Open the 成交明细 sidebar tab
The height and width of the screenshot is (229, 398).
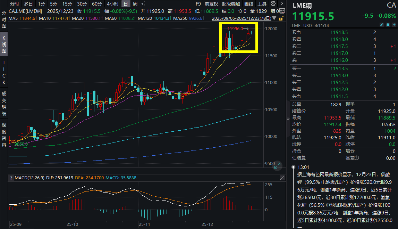click(4, 103)
